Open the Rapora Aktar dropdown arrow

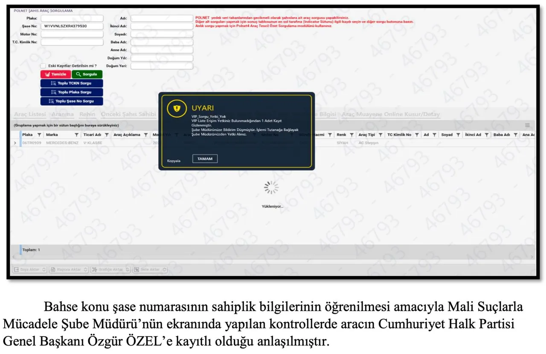(x=85, y=269)
